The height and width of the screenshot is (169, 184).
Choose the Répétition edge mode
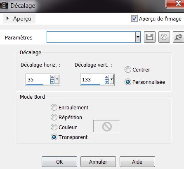(x=54, y=117)
